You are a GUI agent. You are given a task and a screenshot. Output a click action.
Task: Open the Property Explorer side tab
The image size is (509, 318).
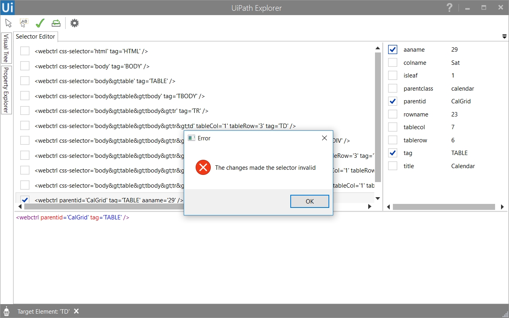[6, 89]
